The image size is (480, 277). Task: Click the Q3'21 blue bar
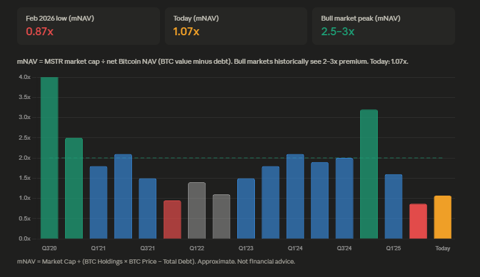148,208
